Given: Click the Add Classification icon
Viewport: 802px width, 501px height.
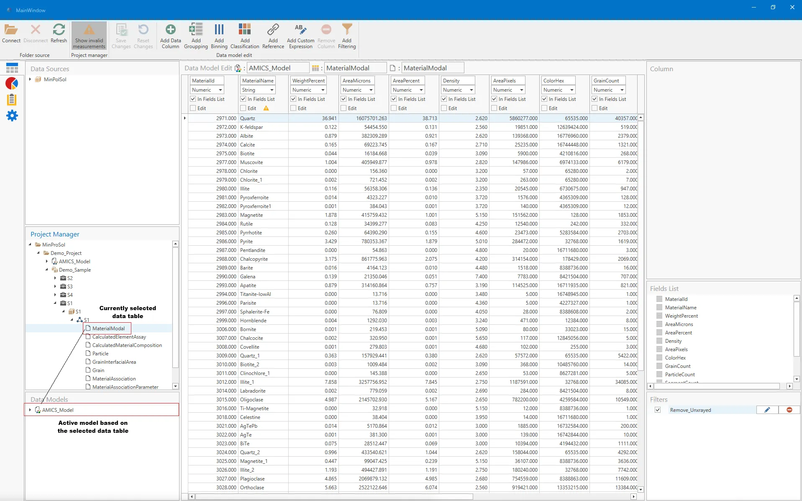Looking at the screenshot, I should tap(245, 29).
